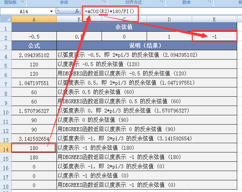Image resolution: width=242 pixels, height=192 pixels.
Task: Select column D header
Action: pos(169,19)
